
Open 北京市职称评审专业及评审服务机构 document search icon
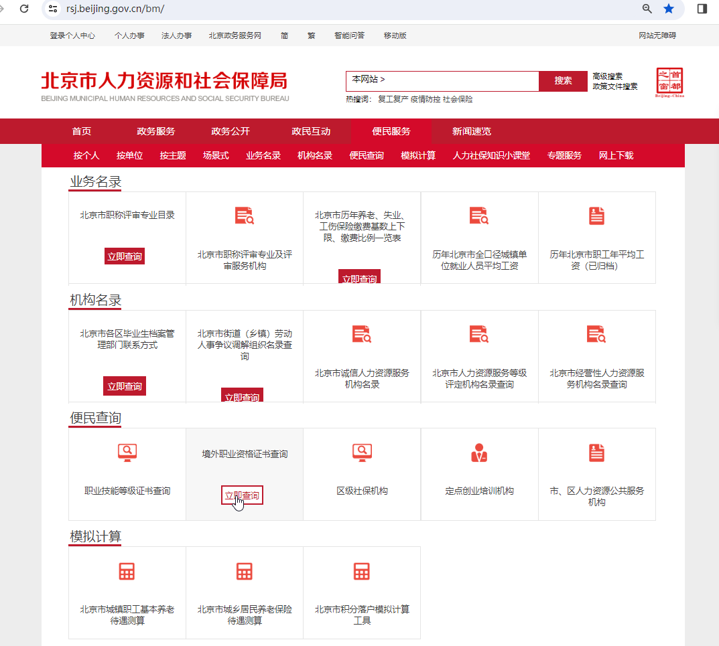(245, 216)
